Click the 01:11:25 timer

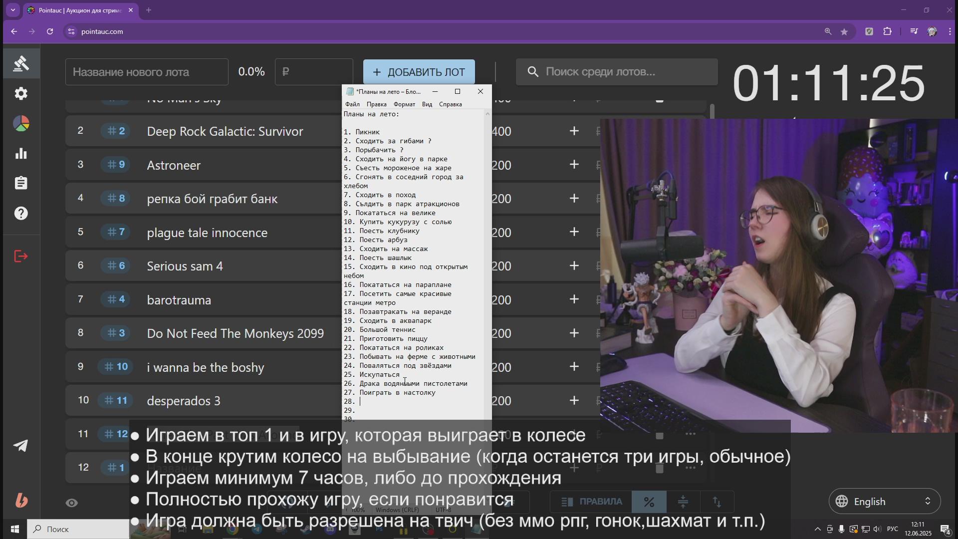tap(829, 83)
